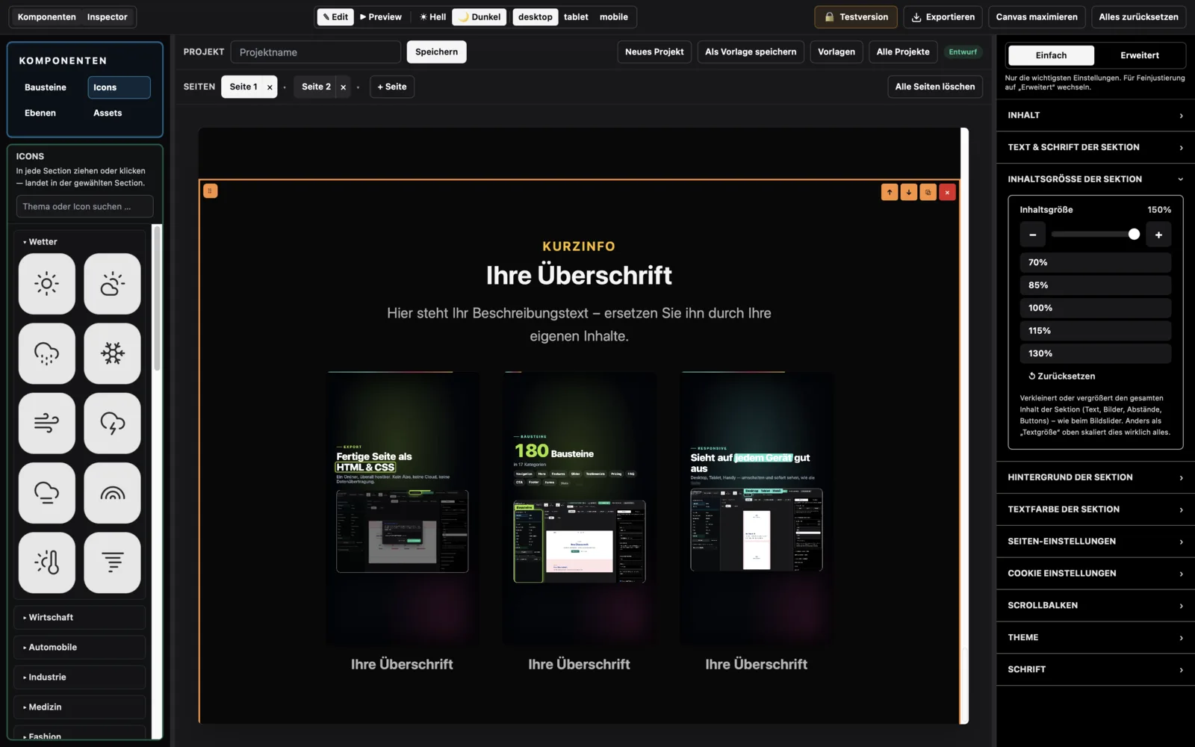Delete section with red X button
This screenshot has width=1195, height=747.
click(x=947, y=192)
